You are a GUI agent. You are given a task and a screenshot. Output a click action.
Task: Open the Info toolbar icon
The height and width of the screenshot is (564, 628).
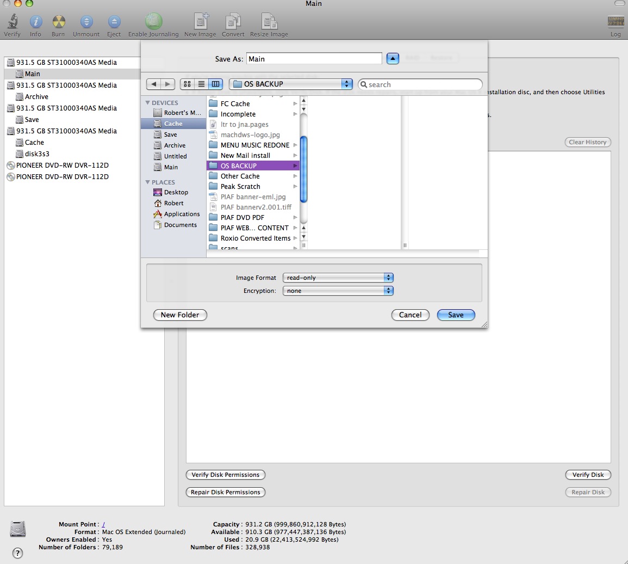35,22
